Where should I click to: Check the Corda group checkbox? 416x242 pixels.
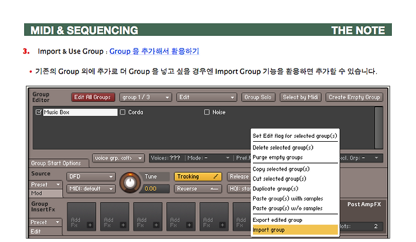coord(122,112)
